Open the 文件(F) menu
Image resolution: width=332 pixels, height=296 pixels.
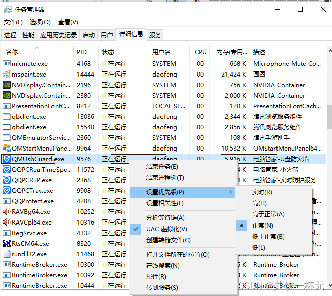tap(13, 22)
